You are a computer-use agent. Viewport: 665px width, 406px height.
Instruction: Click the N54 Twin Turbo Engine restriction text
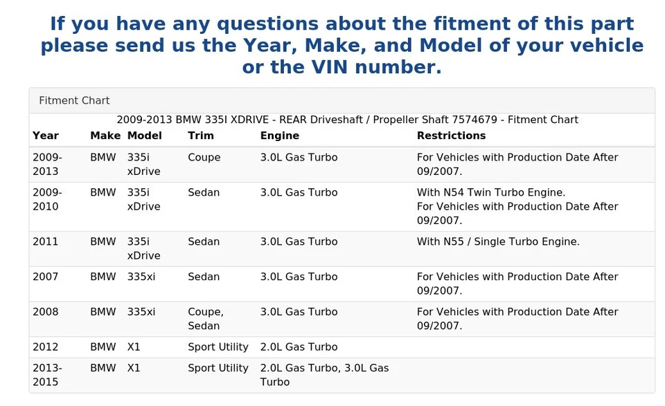[x=490, y=192]
